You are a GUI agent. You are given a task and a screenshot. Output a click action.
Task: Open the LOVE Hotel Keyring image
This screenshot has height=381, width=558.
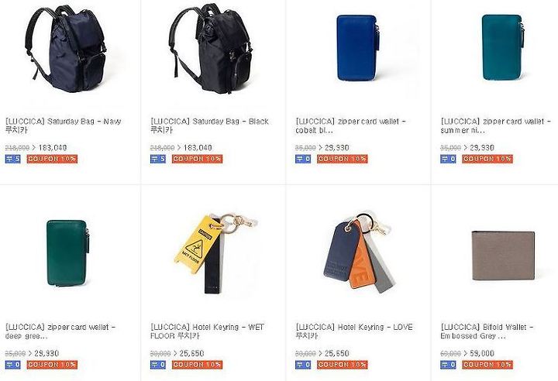click(356, 253)
